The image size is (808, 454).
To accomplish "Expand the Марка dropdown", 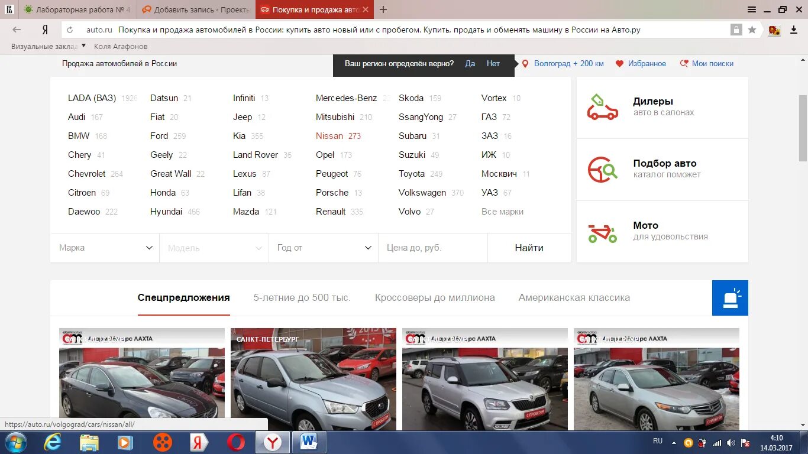I will click(x=105, y=248).
